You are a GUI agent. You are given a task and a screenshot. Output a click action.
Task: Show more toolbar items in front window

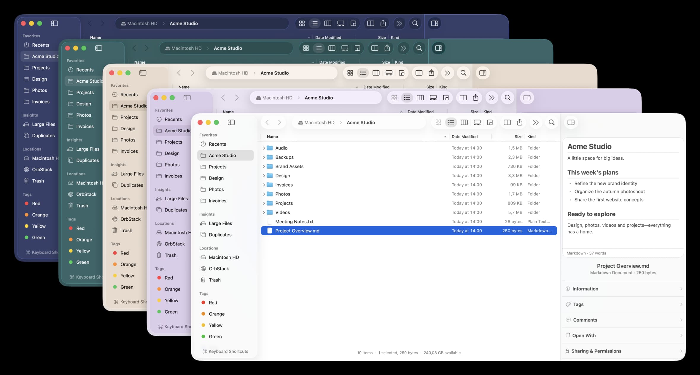pos(535,123)
